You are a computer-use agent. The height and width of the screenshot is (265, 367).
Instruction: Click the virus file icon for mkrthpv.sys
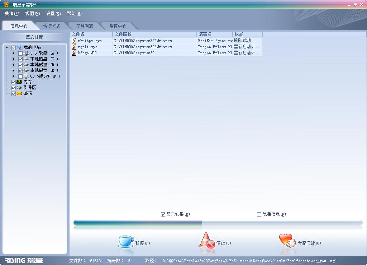(x=74, y=41)
